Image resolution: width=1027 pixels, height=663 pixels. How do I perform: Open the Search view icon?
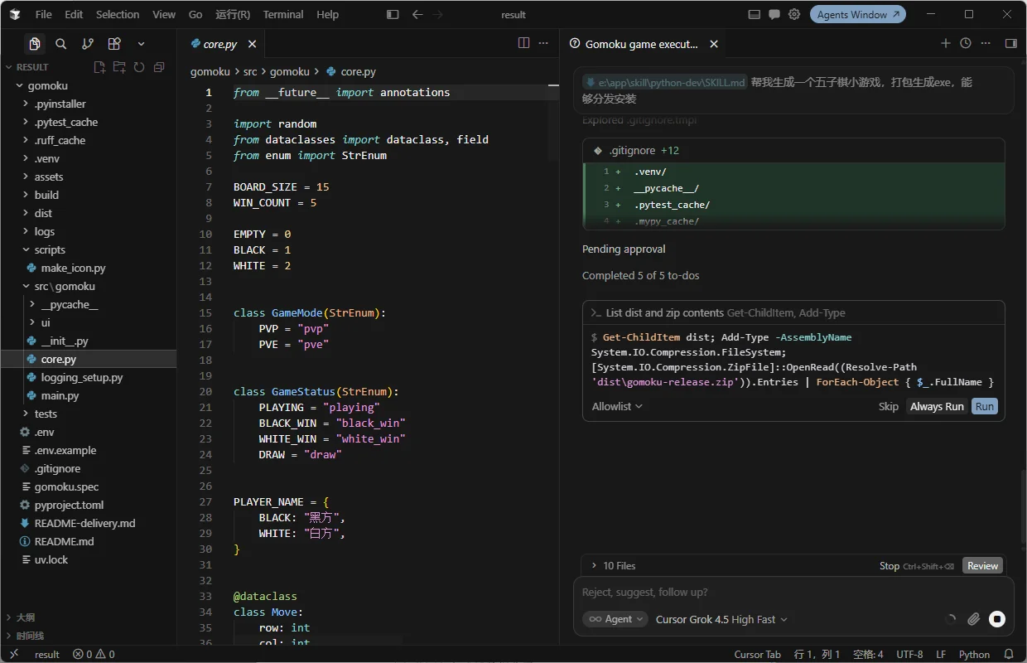(x=61, y=44)
